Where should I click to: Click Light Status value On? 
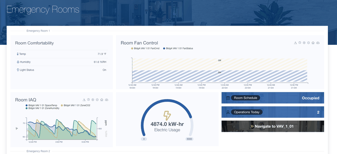tap(104, 70)
